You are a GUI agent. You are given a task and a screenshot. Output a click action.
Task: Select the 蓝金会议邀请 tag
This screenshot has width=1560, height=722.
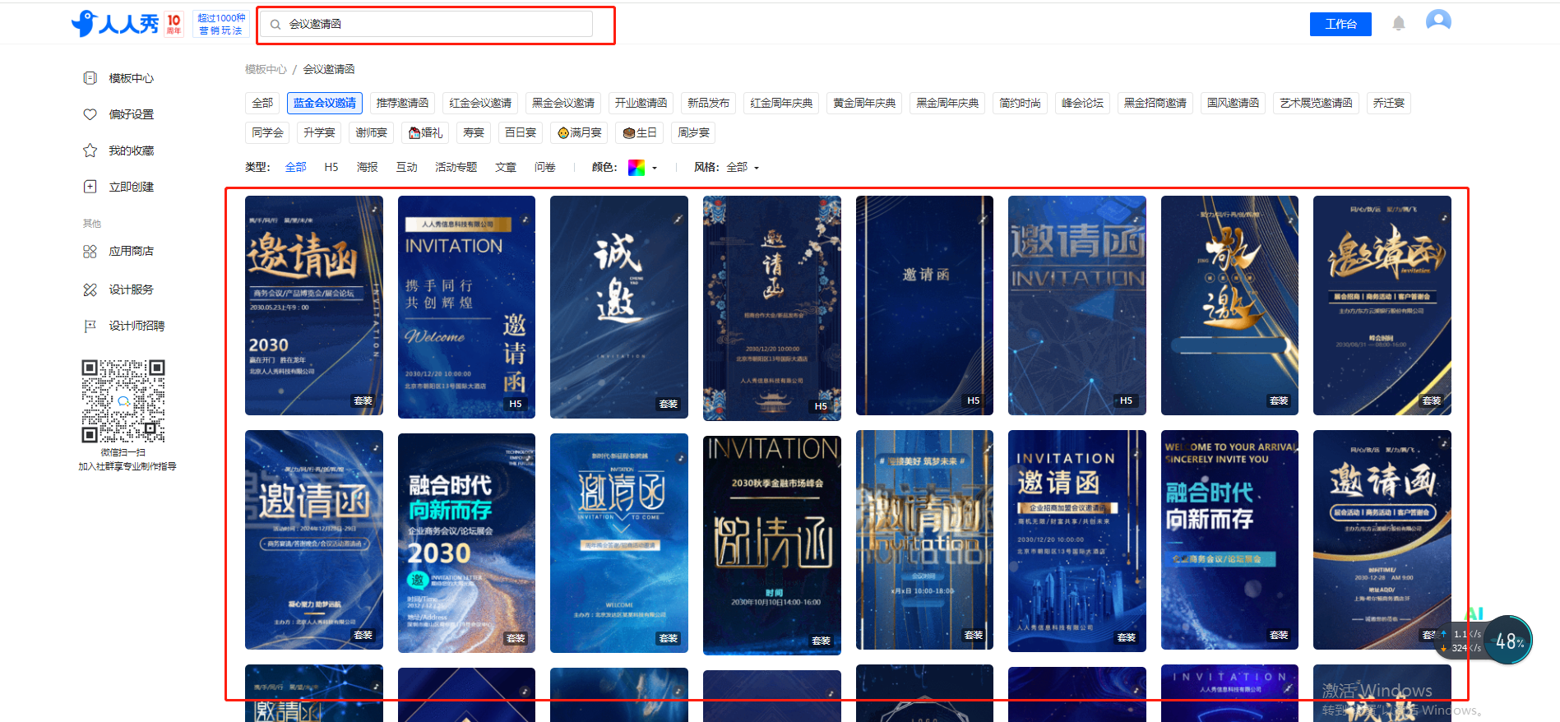click(x=325, y=103)
